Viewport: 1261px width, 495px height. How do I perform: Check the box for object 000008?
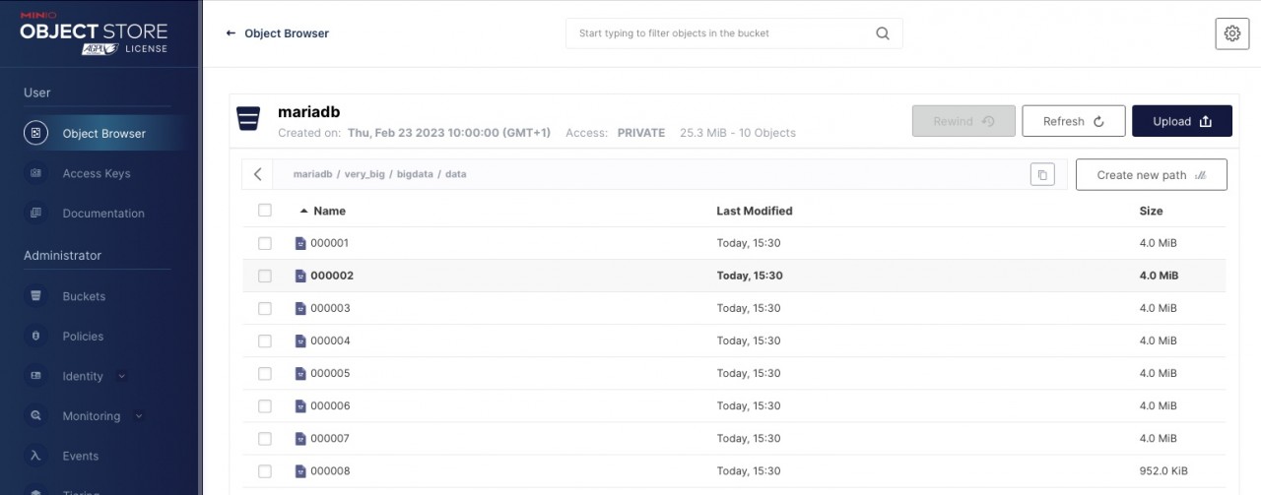coord(264,470)
